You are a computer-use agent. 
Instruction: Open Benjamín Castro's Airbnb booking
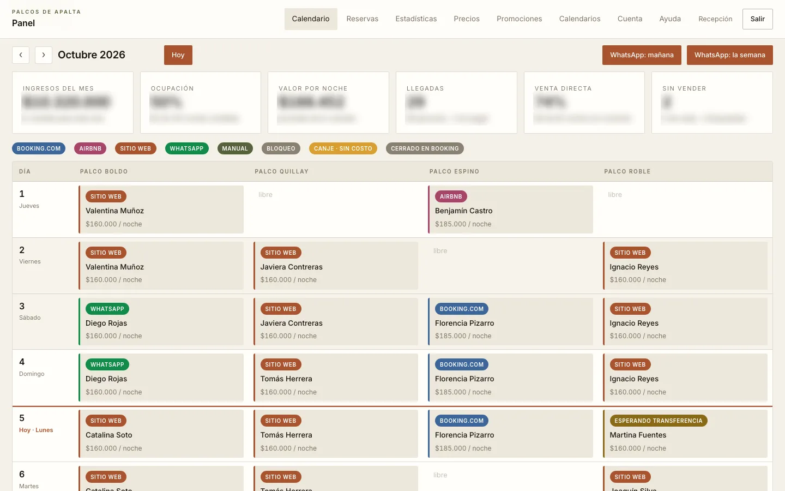coord(510,209)
